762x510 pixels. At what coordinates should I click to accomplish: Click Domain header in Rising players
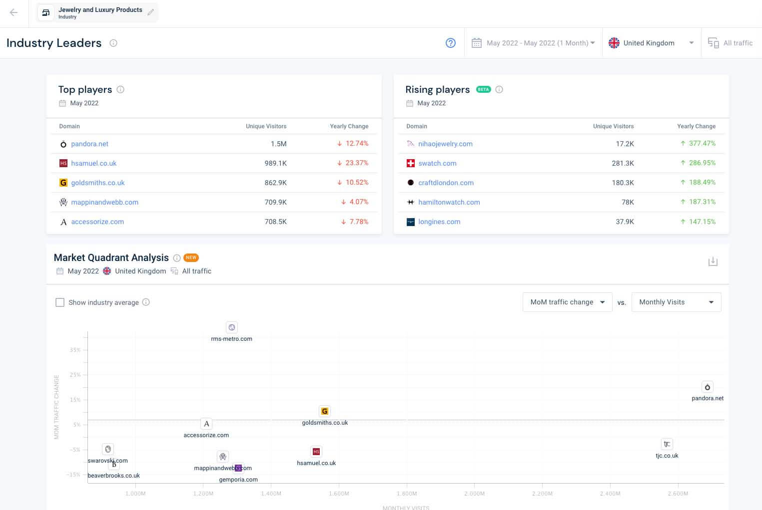click(417, 126)
